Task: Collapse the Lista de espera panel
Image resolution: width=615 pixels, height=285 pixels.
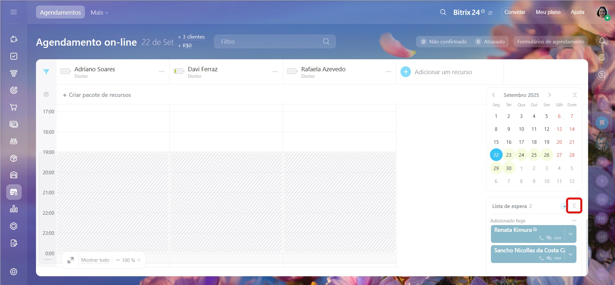Action: [x=574, y=206]
